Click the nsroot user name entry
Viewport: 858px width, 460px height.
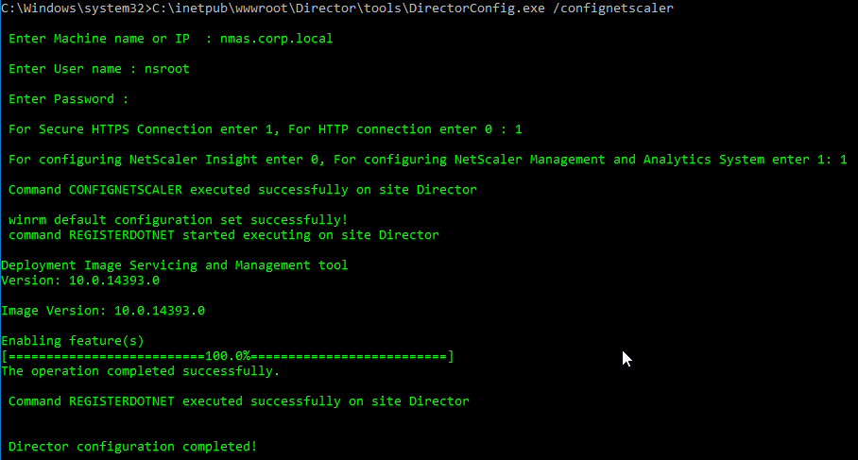click(167, 69)
